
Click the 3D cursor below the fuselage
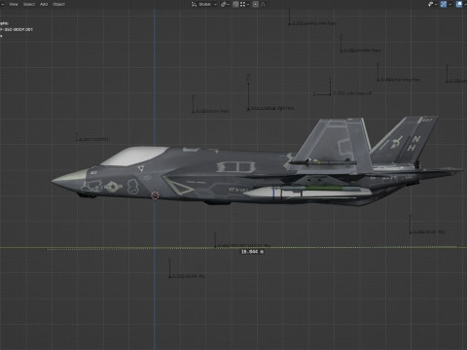point(155,195)
